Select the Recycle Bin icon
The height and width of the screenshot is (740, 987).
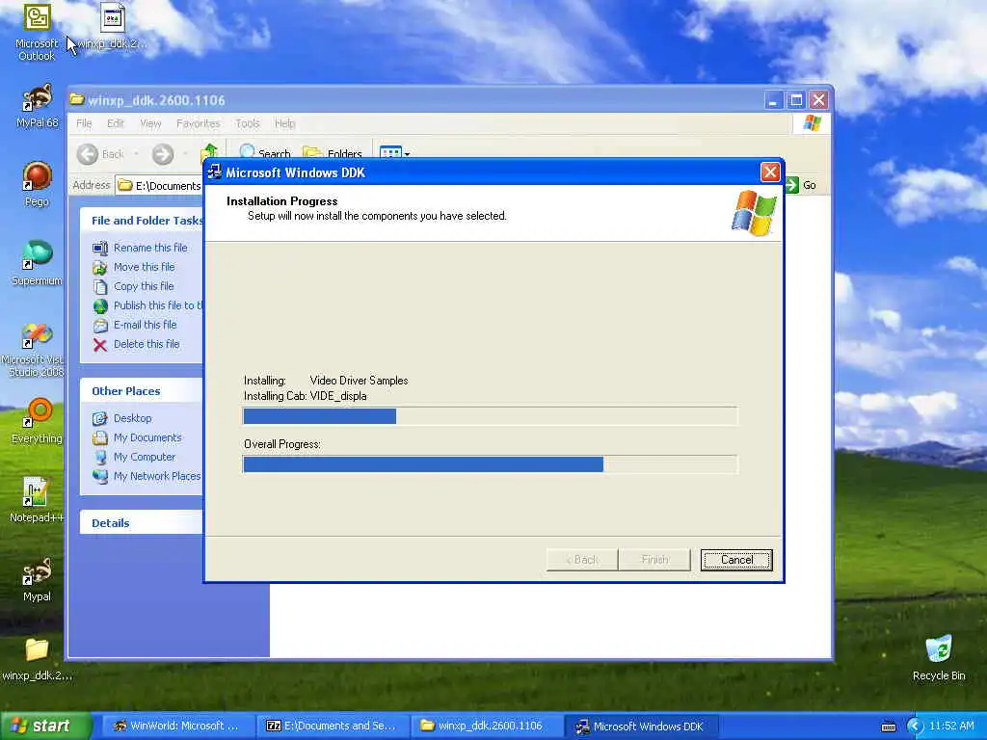pos(938,659)
